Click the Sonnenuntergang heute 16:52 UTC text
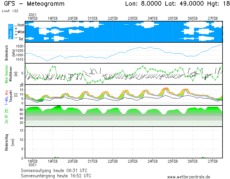 coord(56,175)
